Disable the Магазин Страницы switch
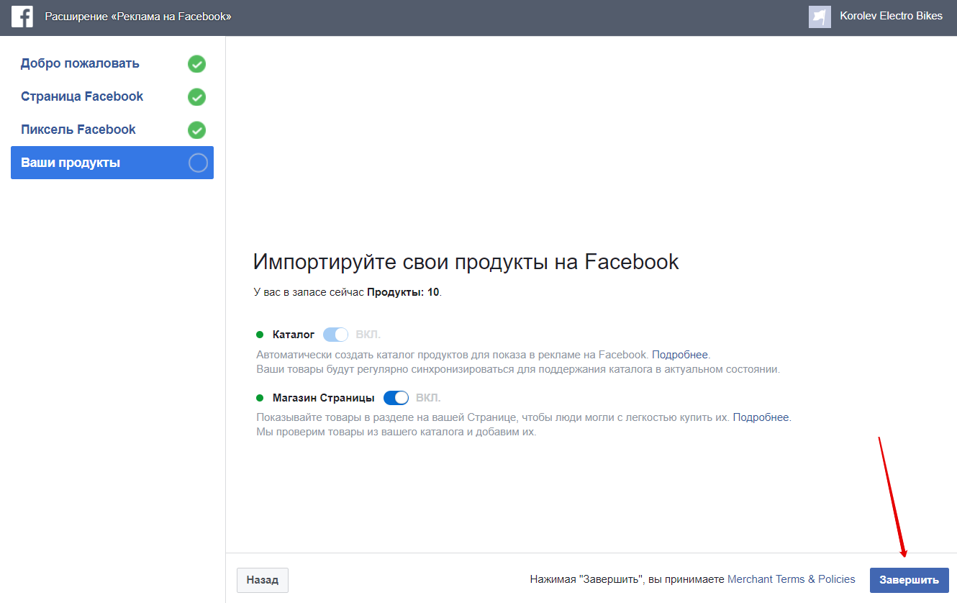 coord(396,398)
